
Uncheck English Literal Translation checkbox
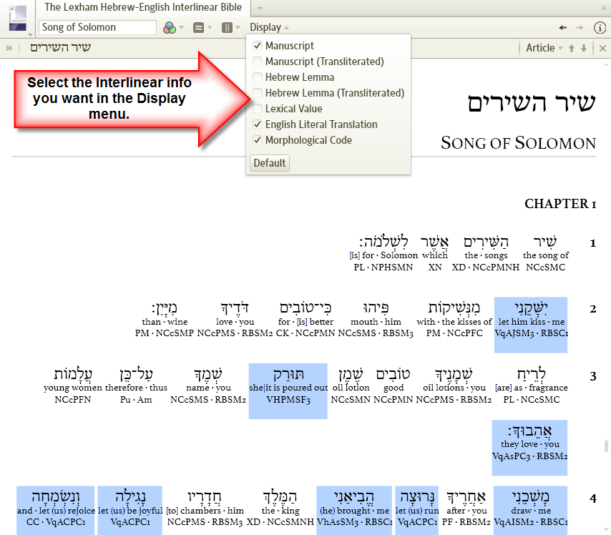point(257,124)
